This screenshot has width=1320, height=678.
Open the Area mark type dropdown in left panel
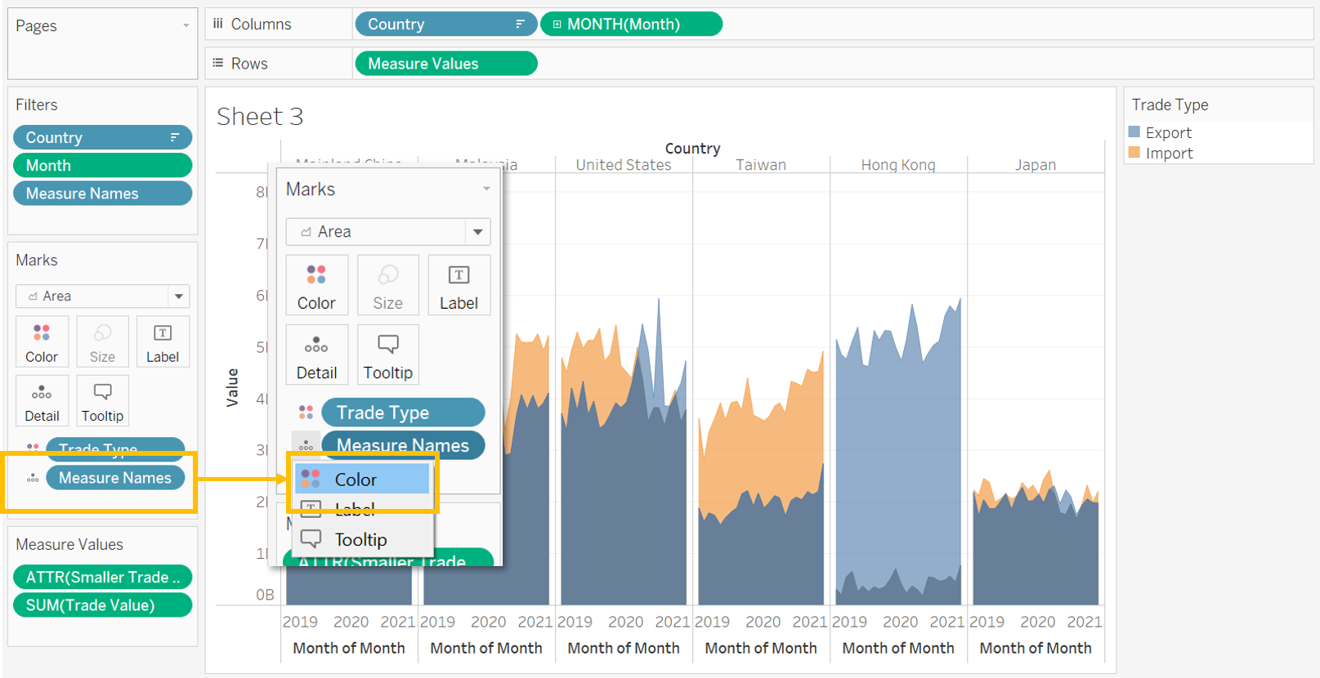pos(178,296)
